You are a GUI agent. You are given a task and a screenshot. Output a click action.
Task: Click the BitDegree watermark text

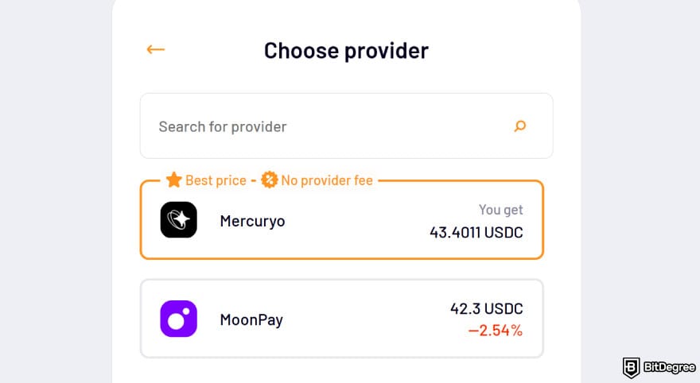coord(667,367)
